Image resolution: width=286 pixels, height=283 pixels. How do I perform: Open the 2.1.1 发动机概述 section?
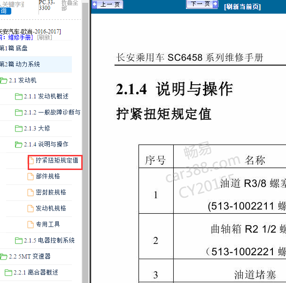point(46,96)
